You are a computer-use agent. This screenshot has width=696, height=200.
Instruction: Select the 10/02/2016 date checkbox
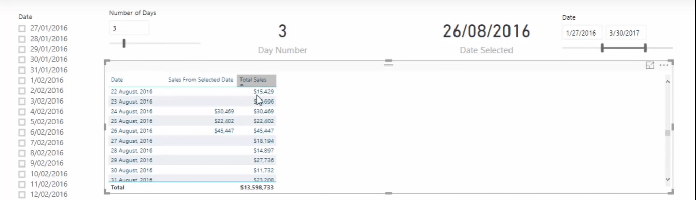tap(22, 174)
